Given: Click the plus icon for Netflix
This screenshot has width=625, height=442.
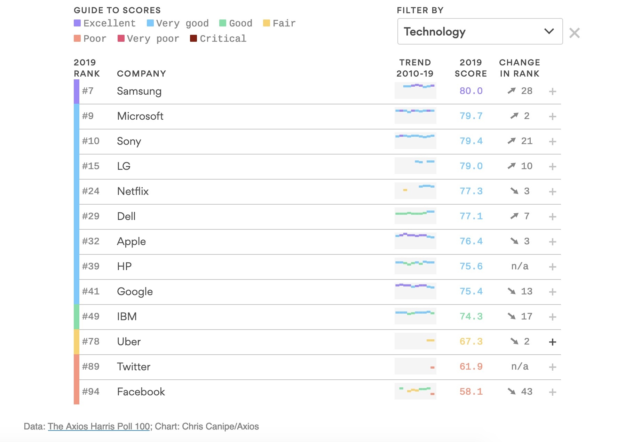Looking at the screenshot, I should click(552, 192).
